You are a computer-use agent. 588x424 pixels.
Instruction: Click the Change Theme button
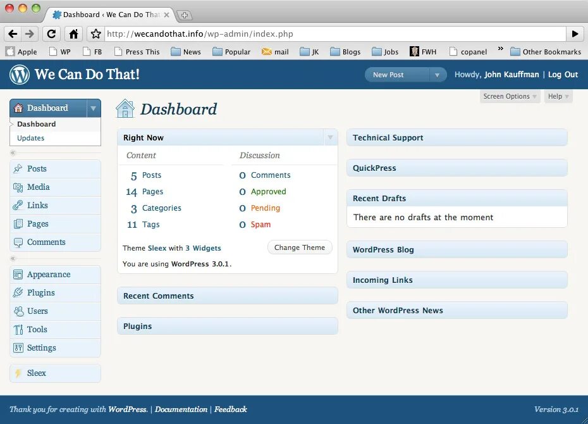(x=300, y=247)
